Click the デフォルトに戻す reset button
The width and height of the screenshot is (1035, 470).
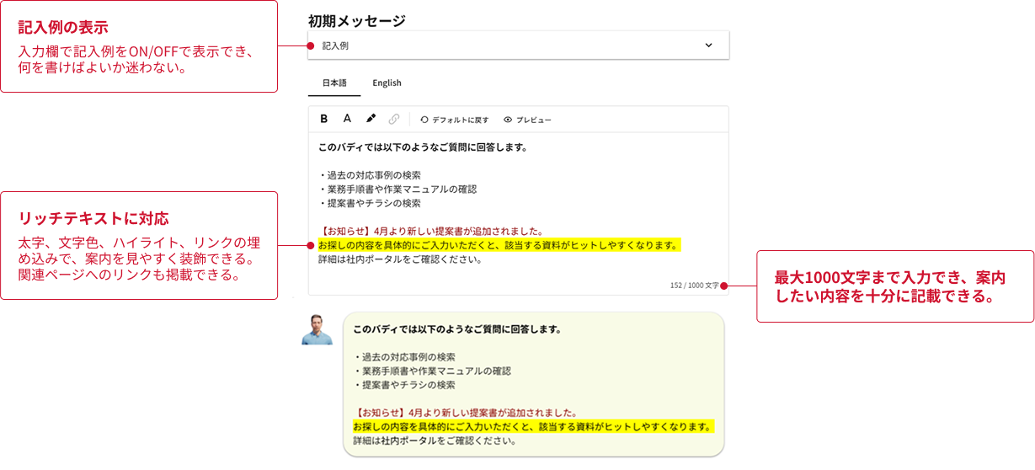[x=454, y=120]
